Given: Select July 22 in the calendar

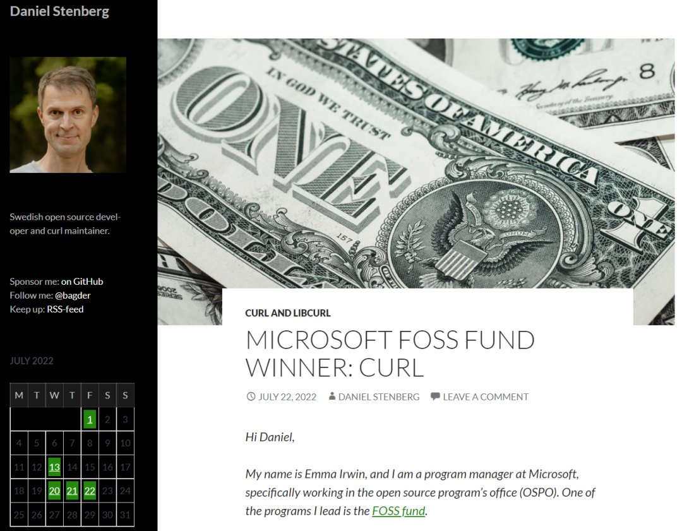Looking at the screenshot, I should point(90,491).
